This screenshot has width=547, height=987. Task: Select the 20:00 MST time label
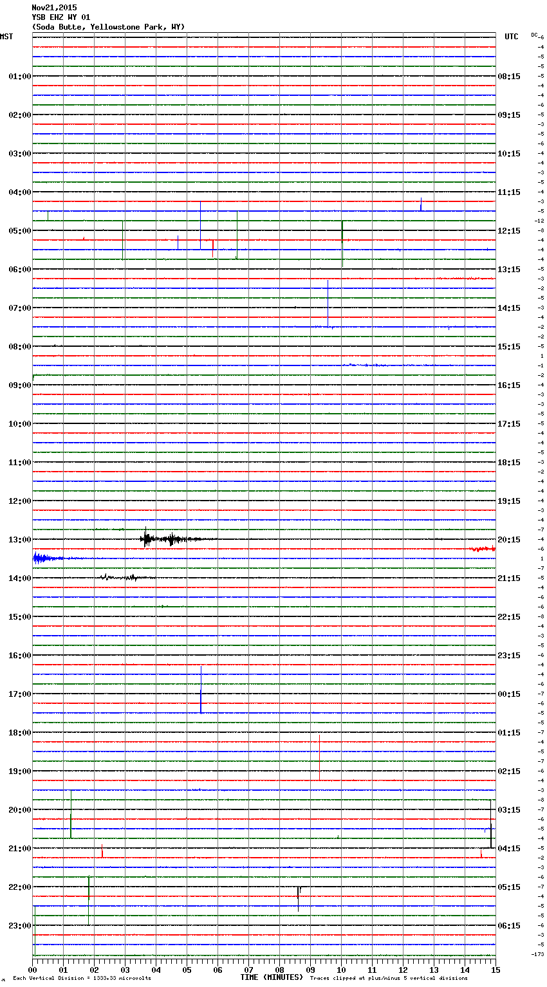point(20,810)
